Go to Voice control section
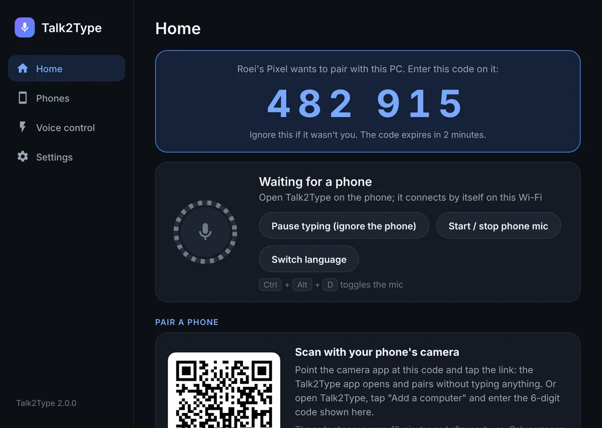This screenshot has height=428, width=602. coord(66,128)
